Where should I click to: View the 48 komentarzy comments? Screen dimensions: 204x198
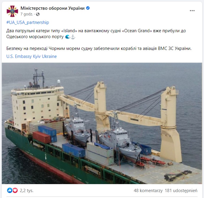(148, 191)
